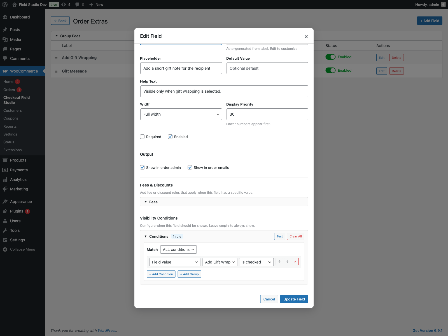This screenshot has height=336, width=448.
Task: Click the Update Field button
Action: click(x=294, y=299)
